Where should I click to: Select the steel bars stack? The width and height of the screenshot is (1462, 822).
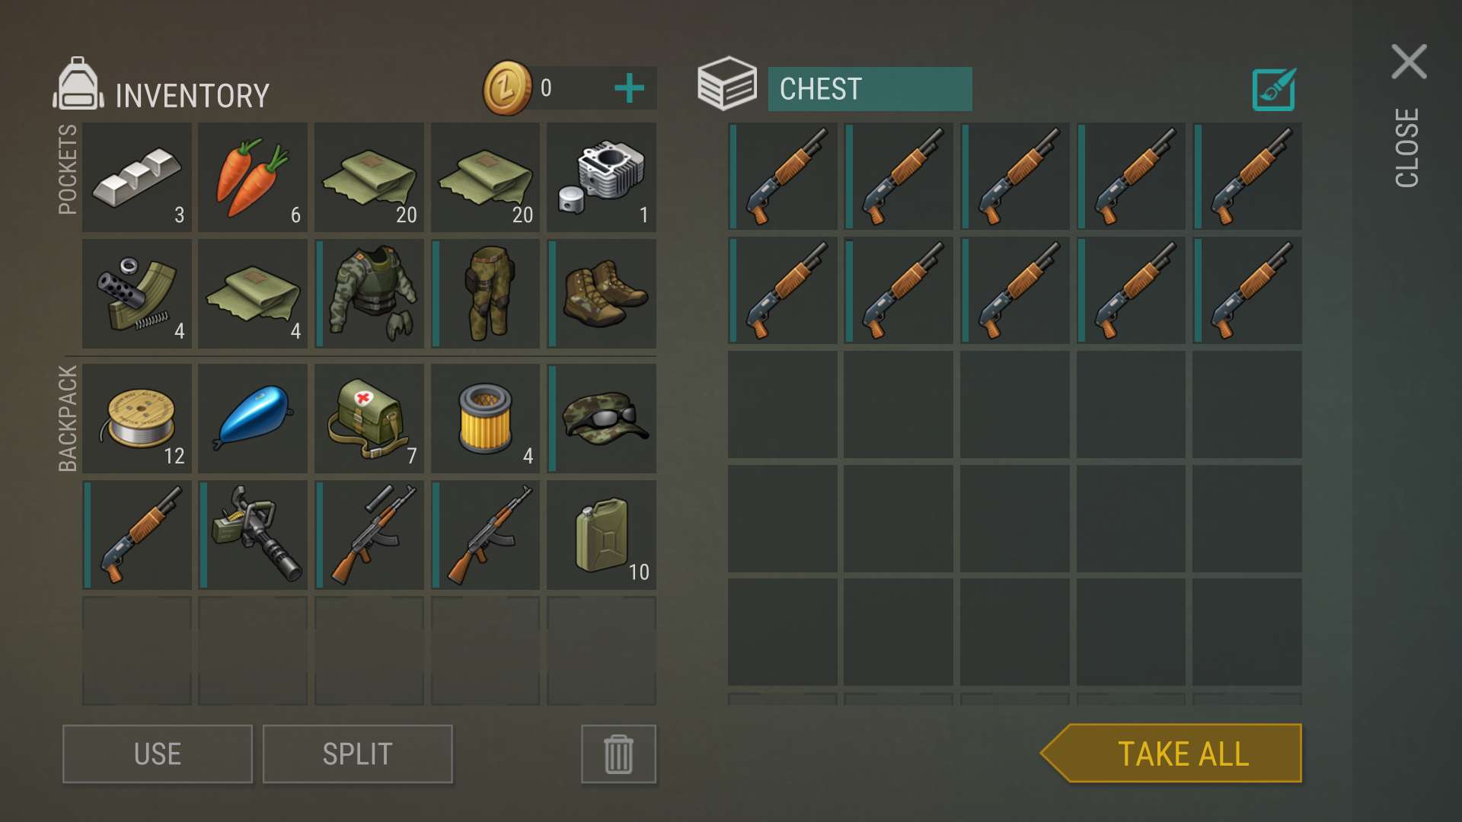tap(137, 177)
